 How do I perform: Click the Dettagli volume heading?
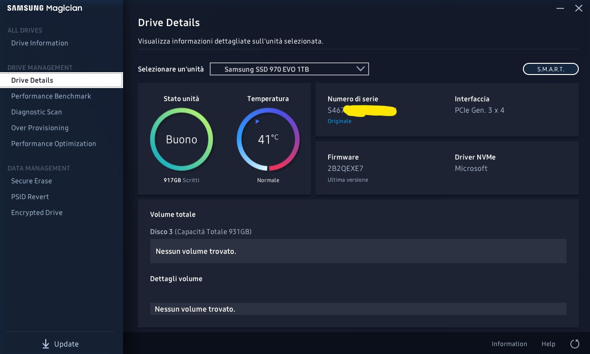(x=176, y=279)
